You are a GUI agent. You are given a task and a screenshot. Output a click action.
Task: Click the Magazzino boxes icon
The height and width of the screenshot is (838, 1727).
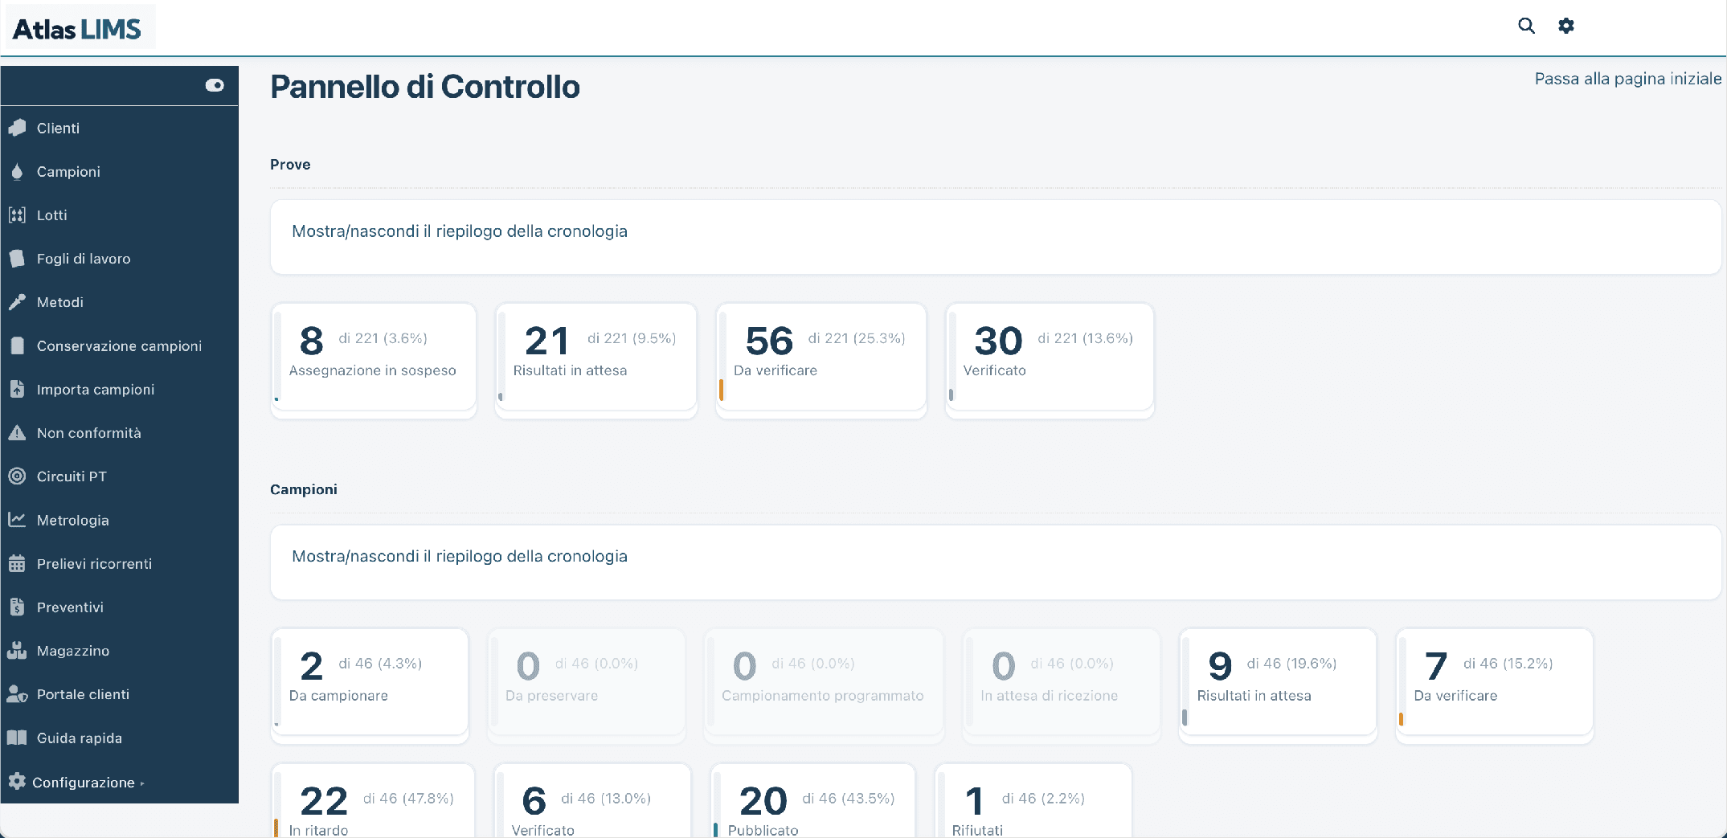(x=17, y=650)
